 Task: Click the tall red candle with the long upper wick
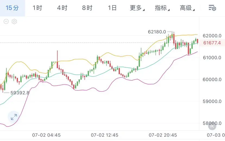[57, 59]
